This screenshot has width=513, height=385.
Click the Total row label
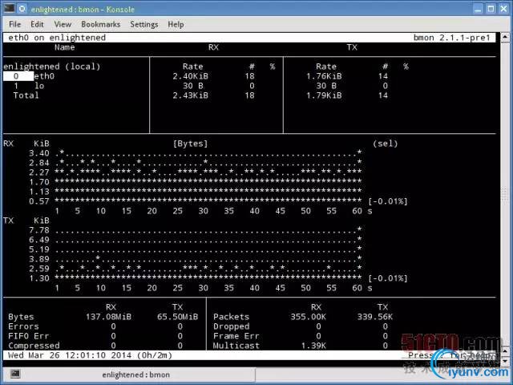coord(26,95)
